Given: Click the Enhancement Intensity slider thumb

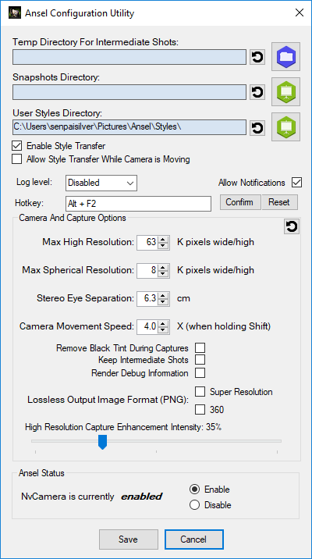Looking at the screenshot, I should click(x=103, y=441).
